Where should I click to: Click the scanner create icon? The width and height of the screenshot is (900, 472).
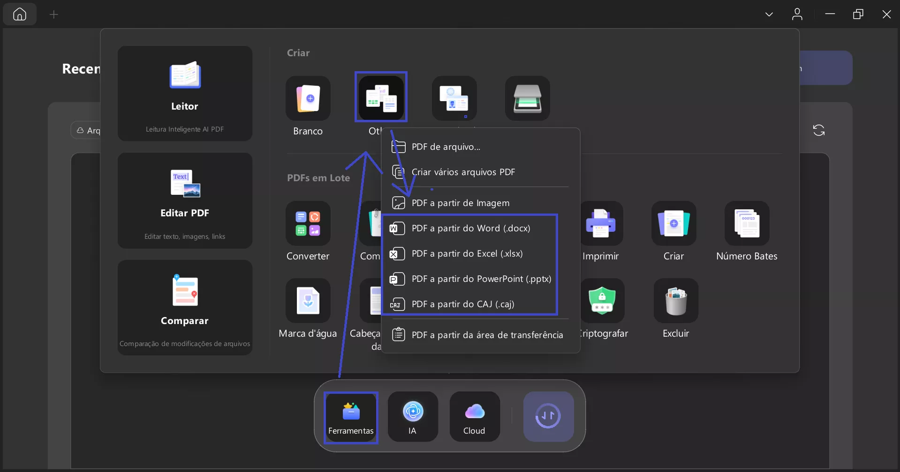click(527, 98)
